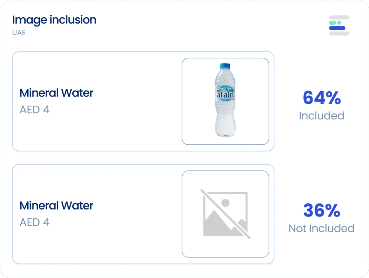The width and height of the screenshot is (369, 278).
Task: Click the top gray bar of logo
Action: (x=339, y=17)
